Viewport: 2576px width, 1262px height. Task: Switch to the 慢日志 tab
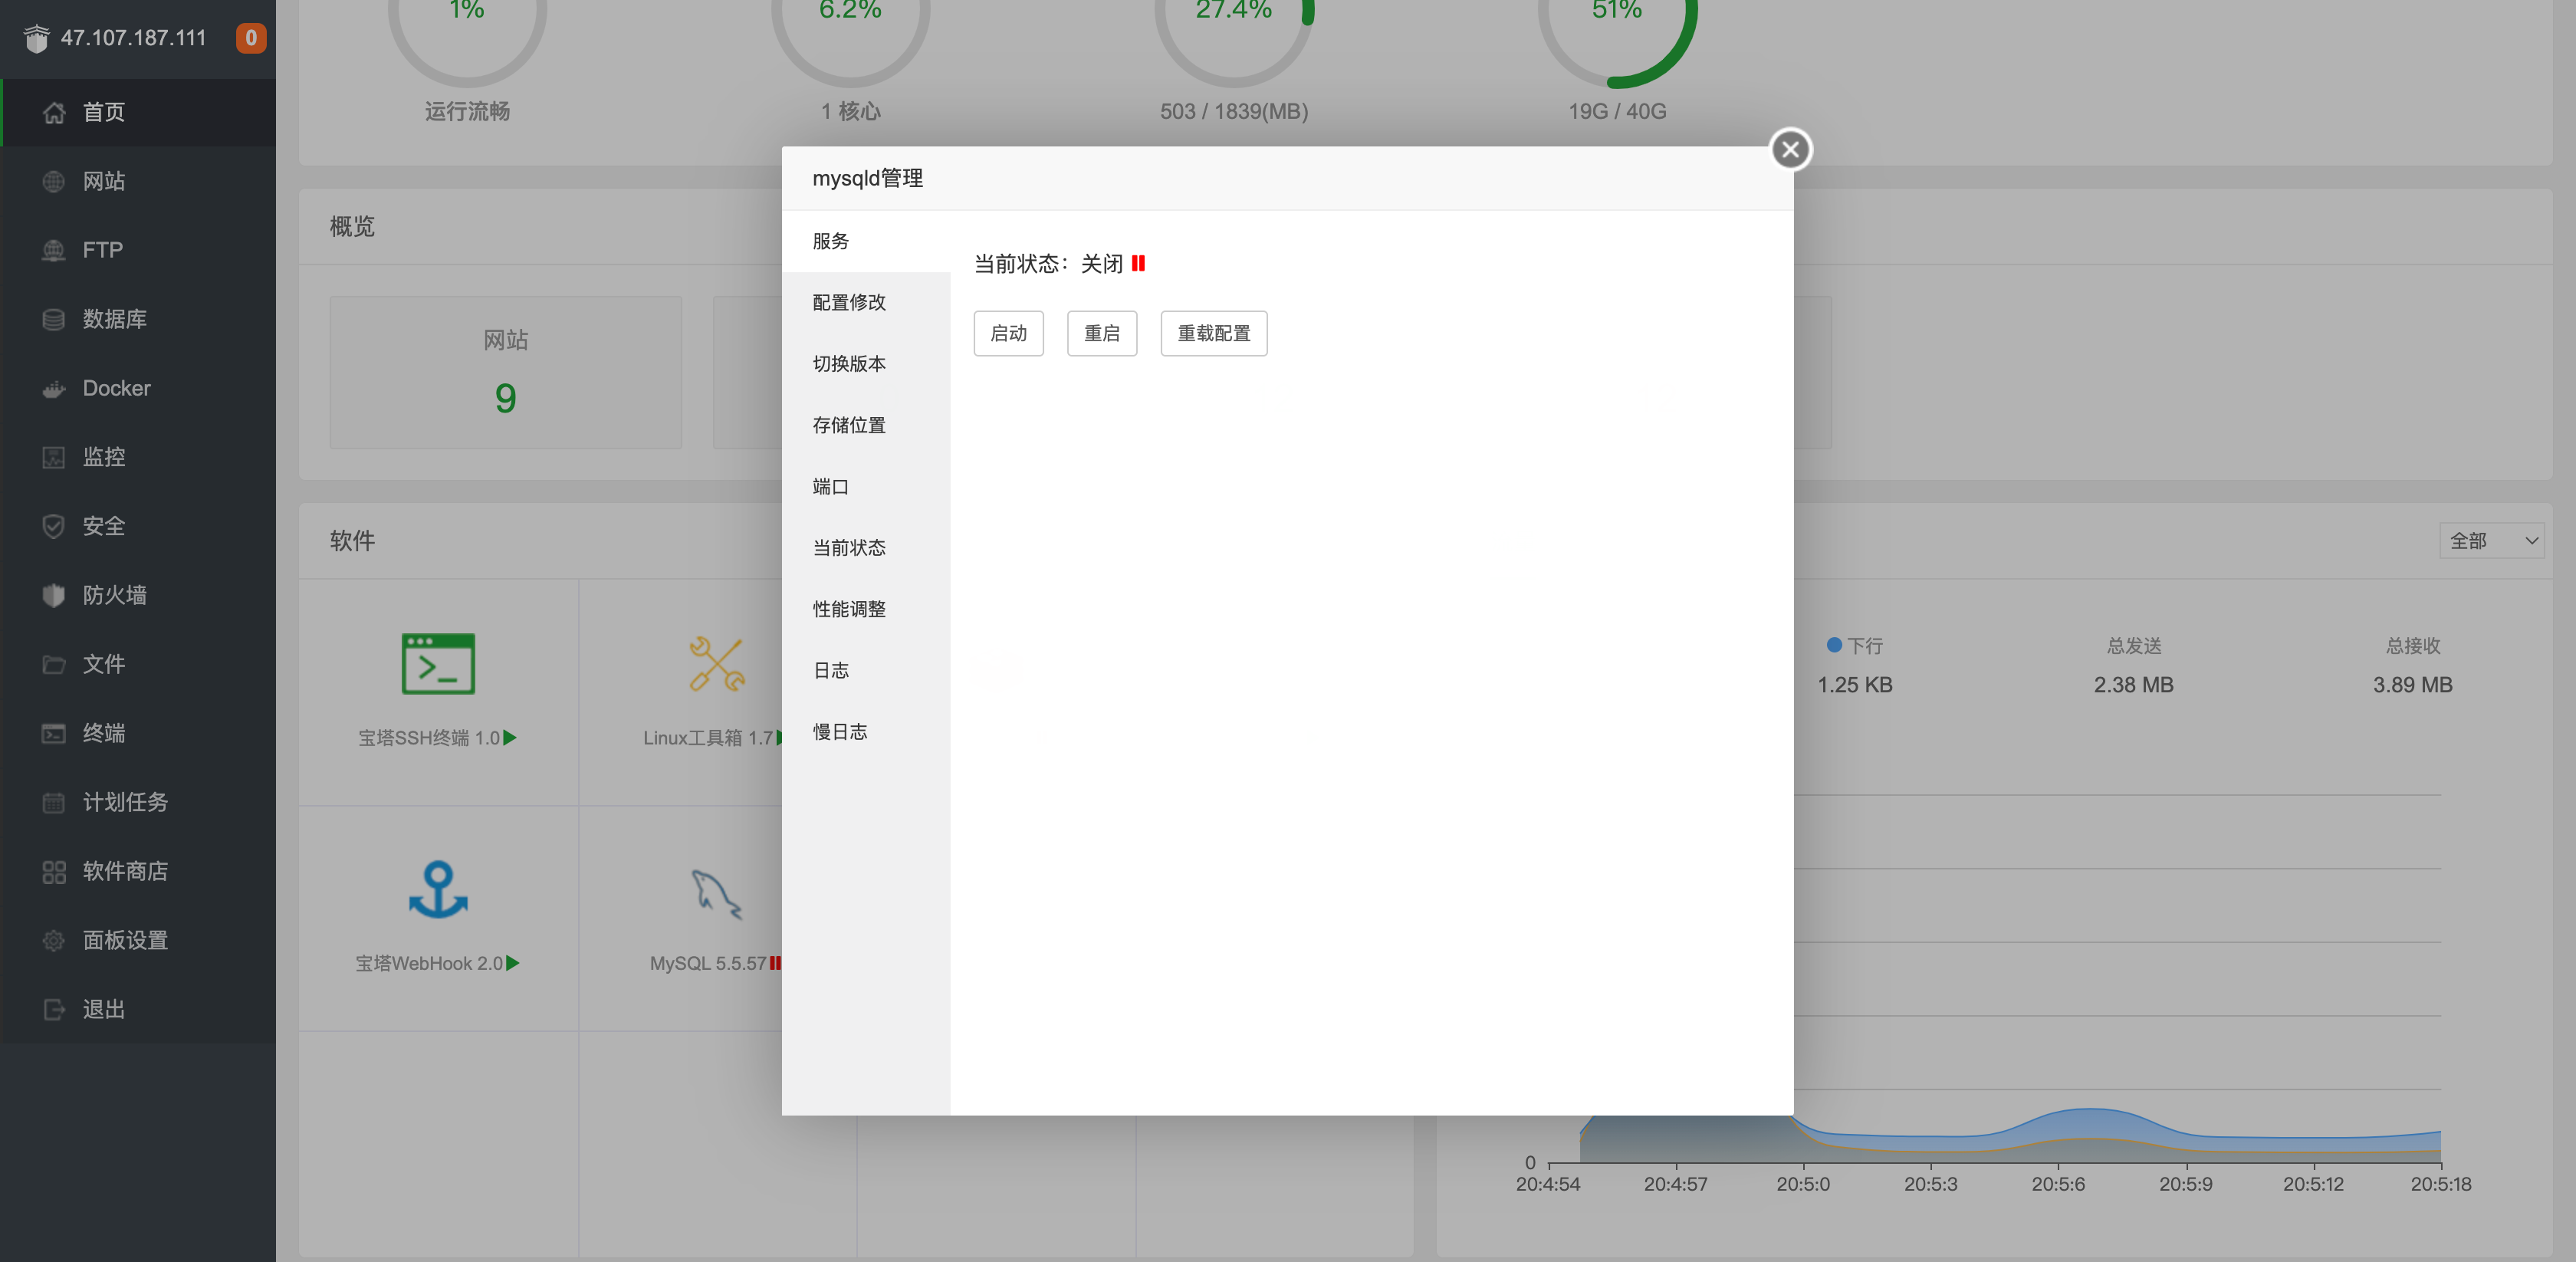coord(865,732)
